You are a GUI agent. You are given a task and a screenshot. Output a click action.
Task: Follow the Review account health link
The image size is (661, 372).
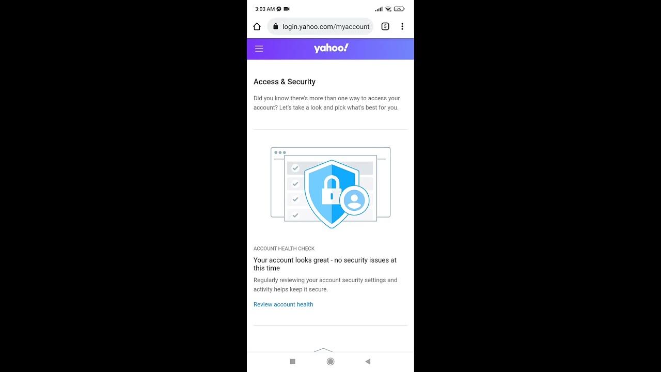pos(283,304)
